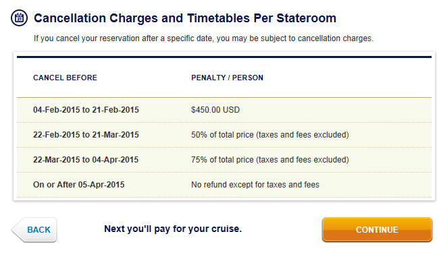Click the empty area right of $450.00 USD
Screen dimensions: 437x261
pos(334,110)
